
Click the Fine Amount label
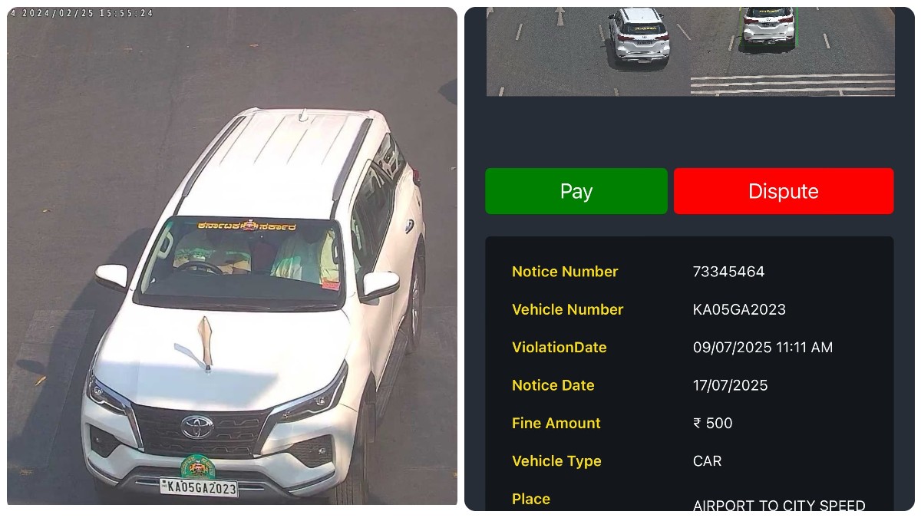pyautogui.click(x=556, y=423)
